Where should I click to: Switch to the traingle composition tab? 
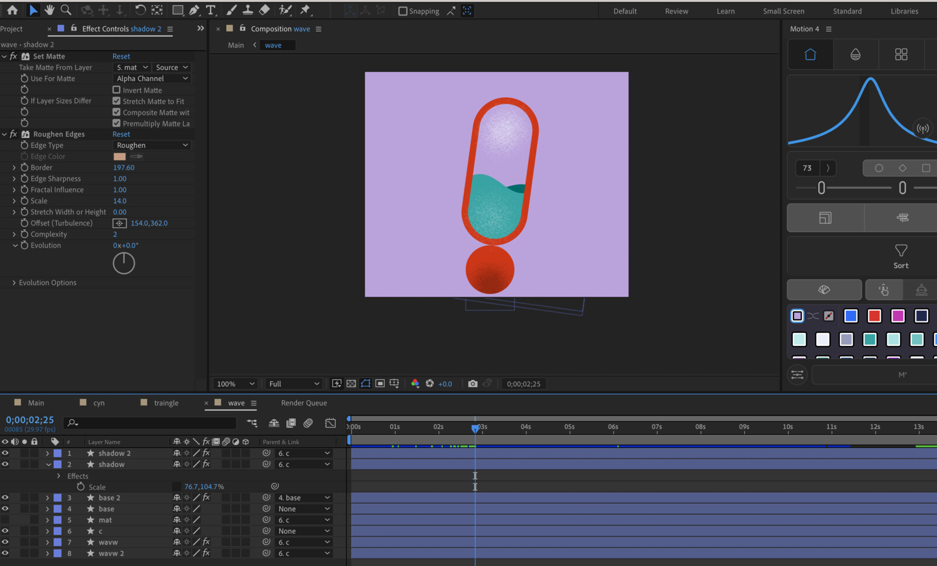click(166, 403)
